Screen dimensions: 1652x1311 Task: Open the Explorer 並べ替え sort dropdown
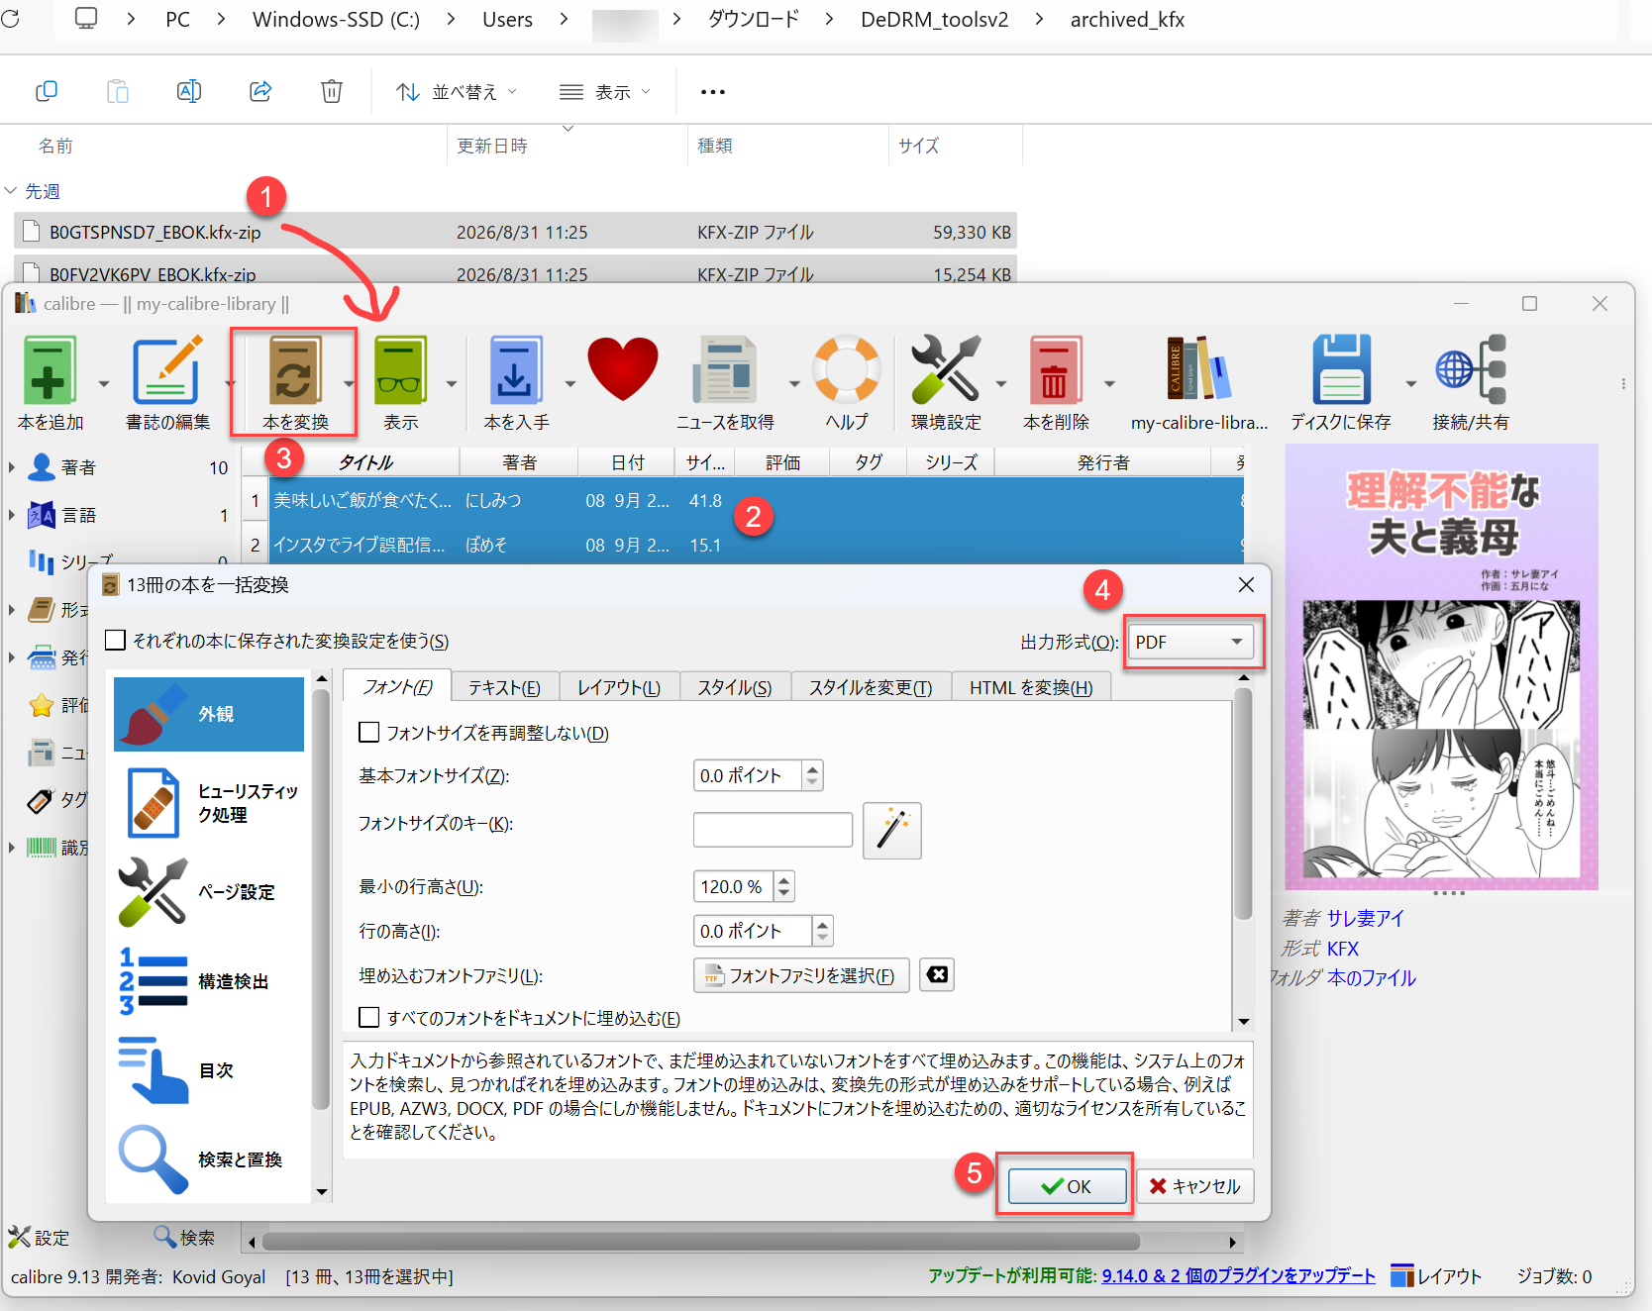457,92
